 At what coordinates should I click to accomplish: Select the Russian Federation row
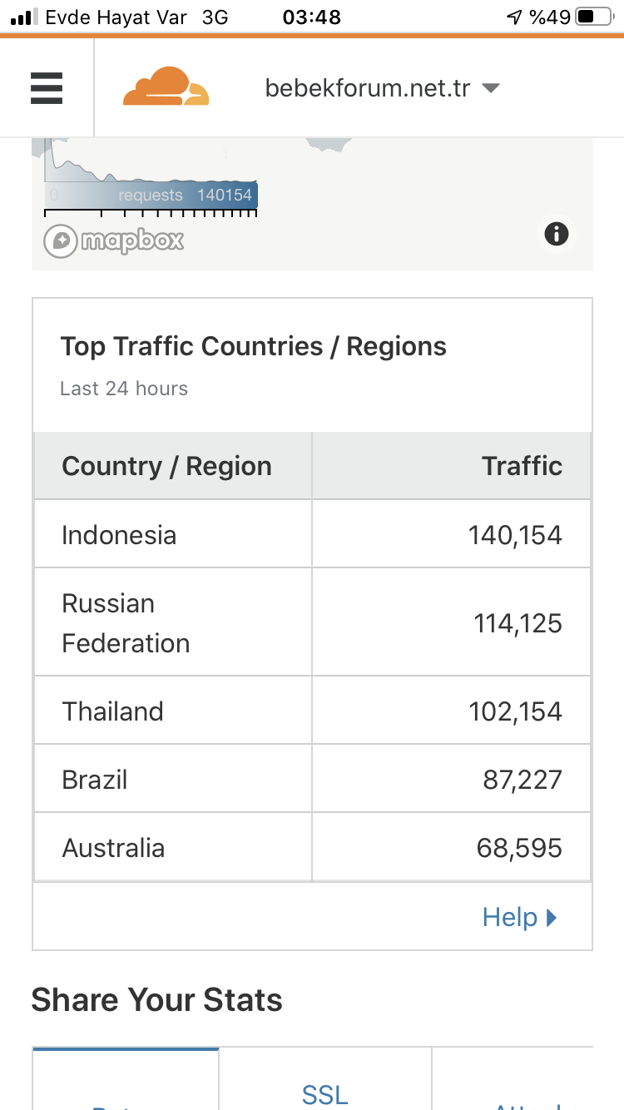coord(312,622)
